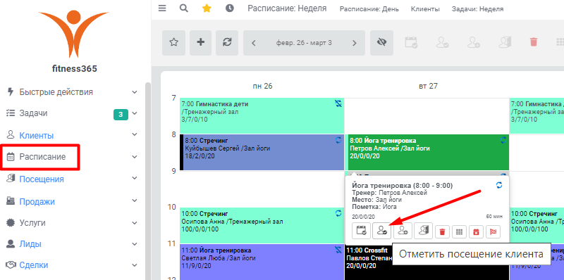Click top toolbar red trash icon
Screen dimensions: 564x280
(x=534, y=43)
